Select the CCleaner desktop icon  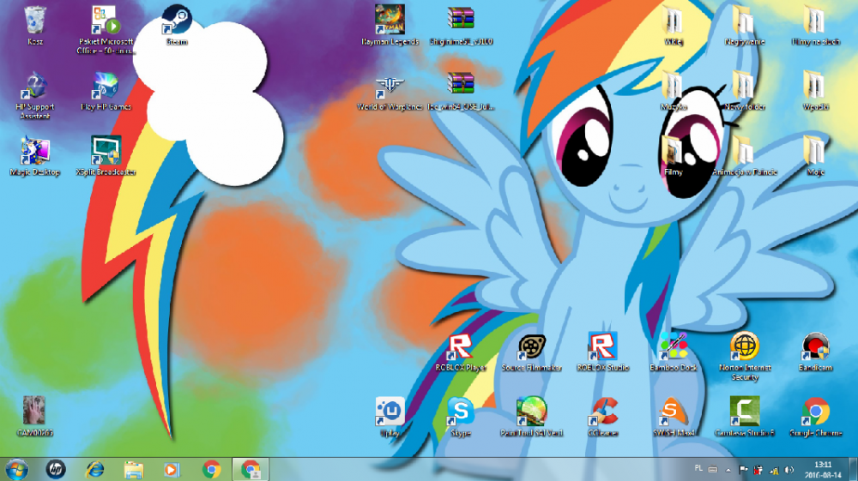coord(602,412)
